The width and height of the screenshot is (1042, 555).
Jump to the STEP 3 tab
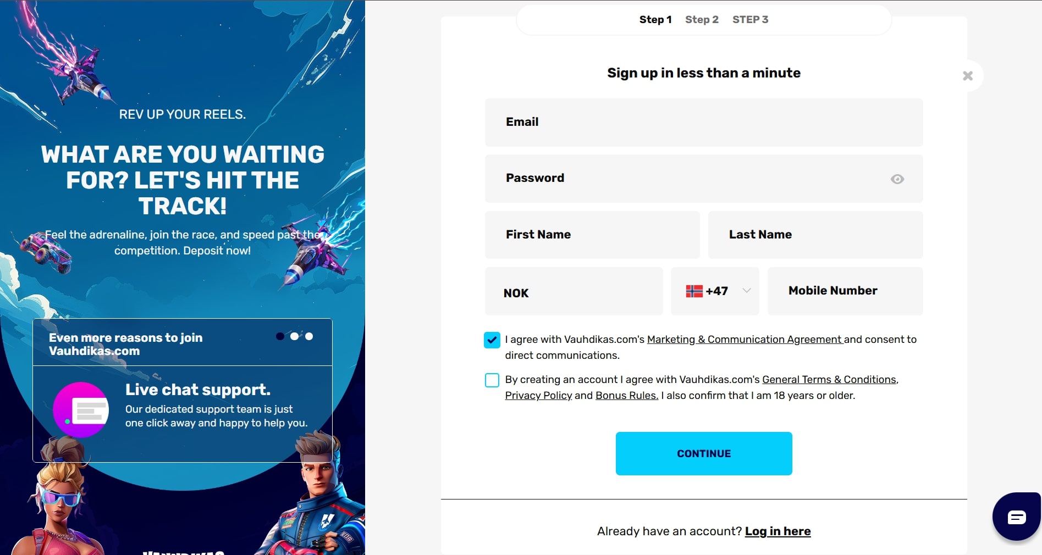point(750,20)
